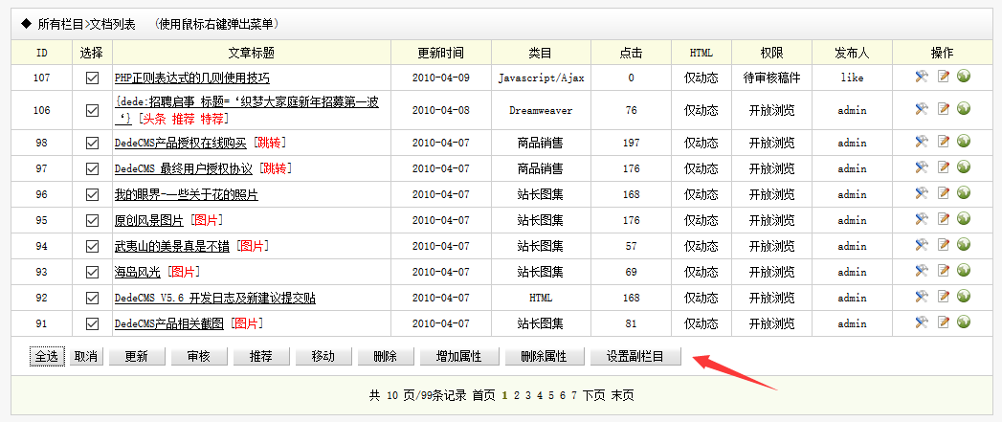Click the tool icon in row ID 96

pos(922,194)
